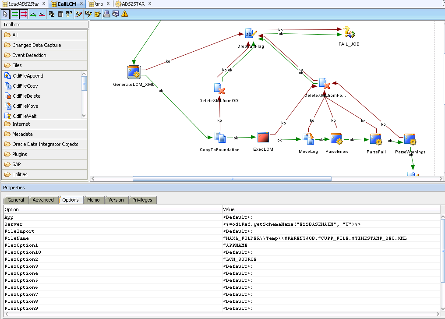445x319 pixels.
Task: Select the DeleteXMLfromFo... step icon
Action: click(x=325, y=83)
